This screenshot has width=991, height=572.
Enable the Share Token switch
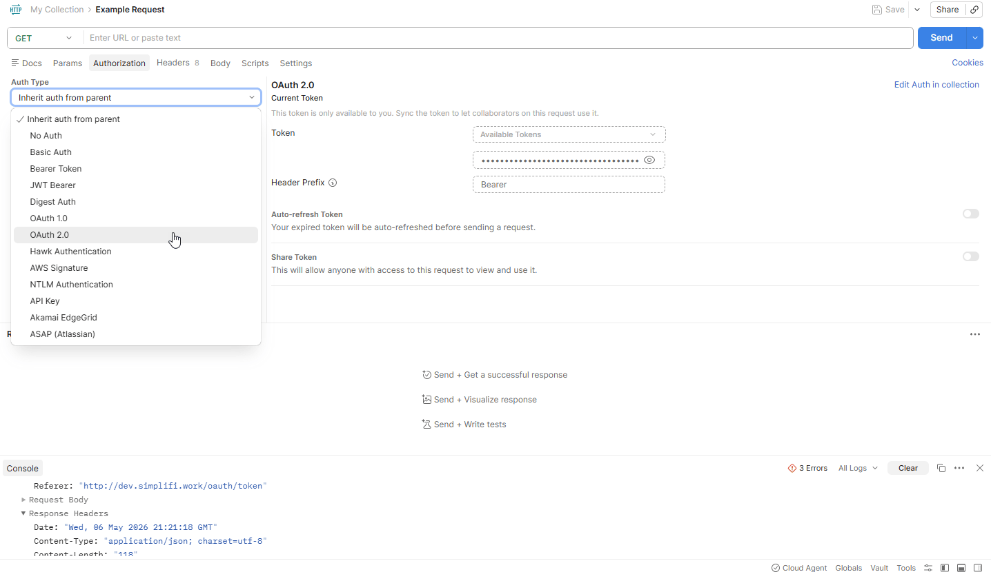pyautogui.click(x=971, y=256)
